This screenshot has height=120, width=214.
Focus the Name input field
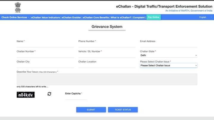[x=45, y=45]
